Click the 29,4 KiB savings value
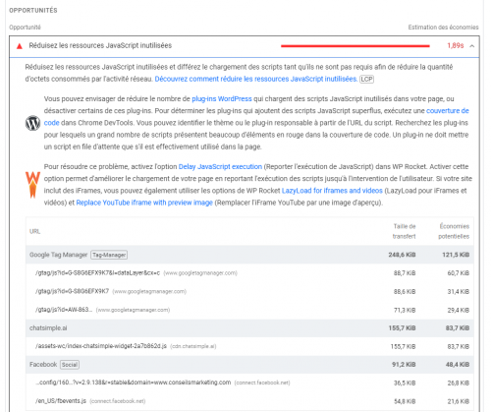The image size is (491, 412). 459,310
